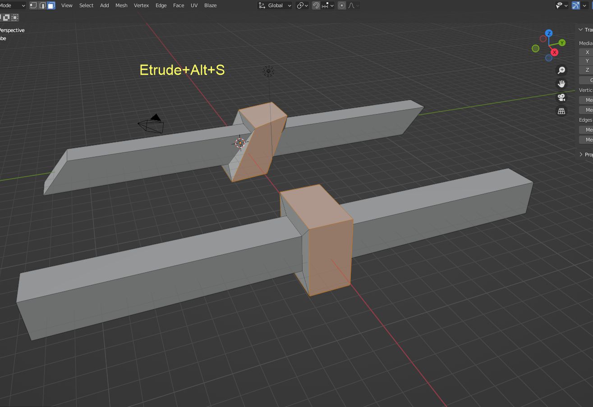
Task: Click the negative X axis gizmo circle
Action: click(543, 39)
